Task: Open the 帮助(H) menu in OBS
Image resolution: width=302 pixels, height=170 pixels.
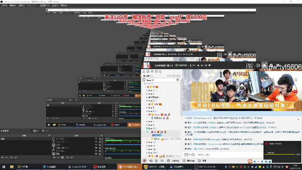Action: pos(64,6)
